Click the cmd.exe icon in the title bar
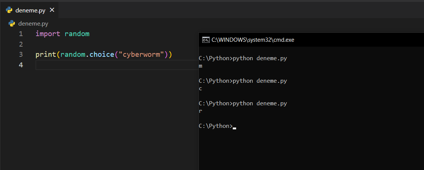 click(x=206, y=40)
